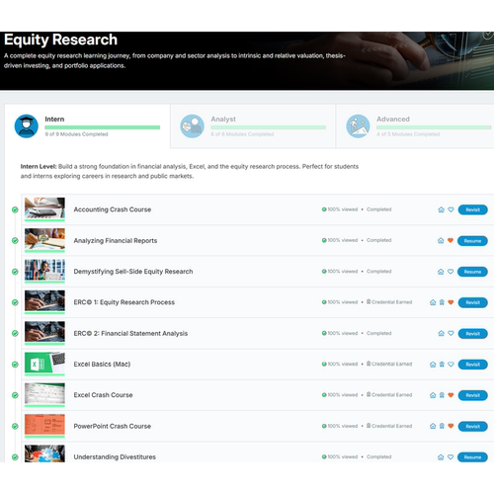494x494 pixels.
Task: Open credential badge icon for Excel Crash Course
Action: [x=442, y=395]
